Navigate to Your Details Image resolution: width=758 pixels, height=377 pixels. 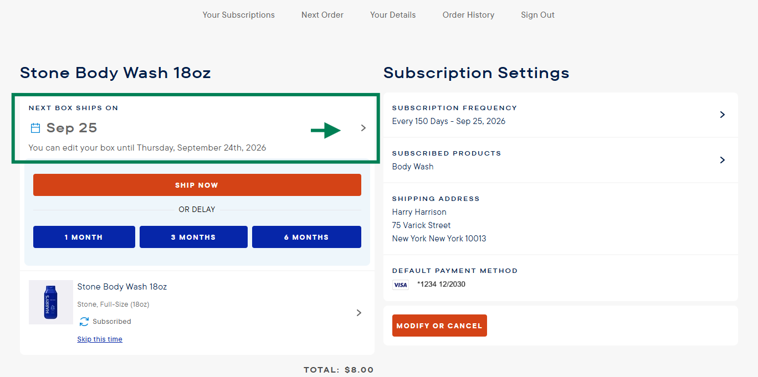tap(393, 15)
